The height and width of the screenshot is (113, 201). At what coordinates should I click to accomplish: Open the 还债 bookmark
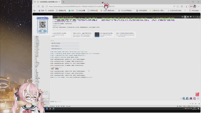[x=71, y=11]
